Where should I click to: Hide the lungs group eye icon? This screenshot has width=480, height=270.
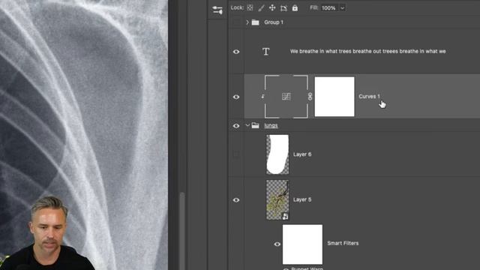(x=236, y=126)
